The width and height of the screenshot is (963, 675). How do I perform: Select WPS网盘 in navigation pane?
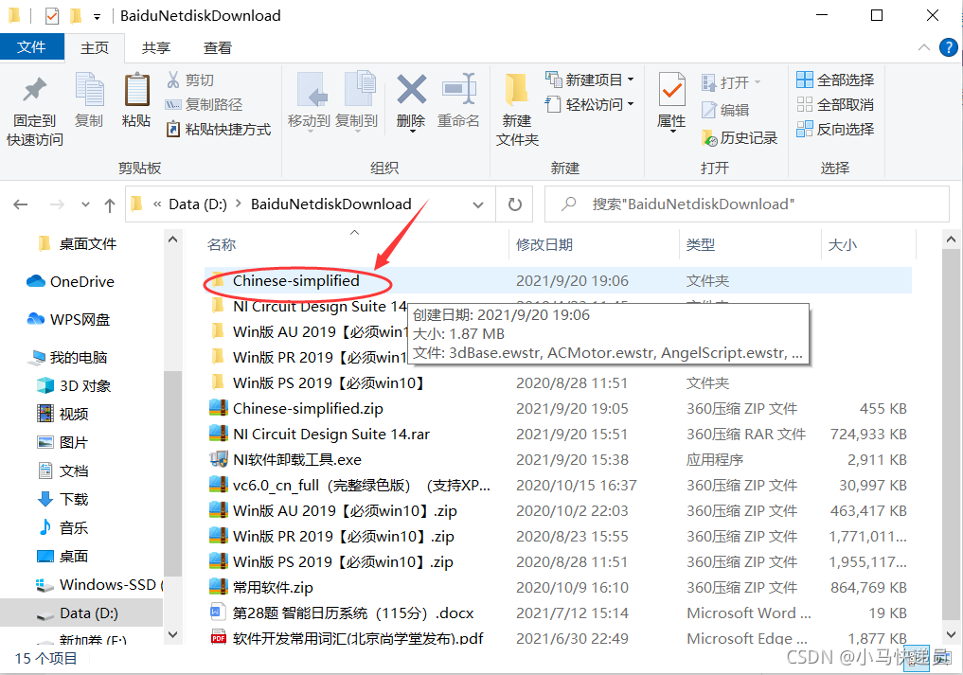(x=68, y=319)
